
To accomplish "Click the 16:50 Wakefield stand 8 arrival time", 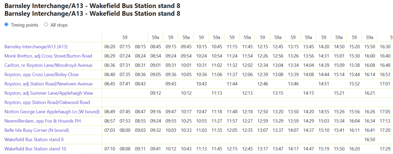I will [x=370, y=139].
